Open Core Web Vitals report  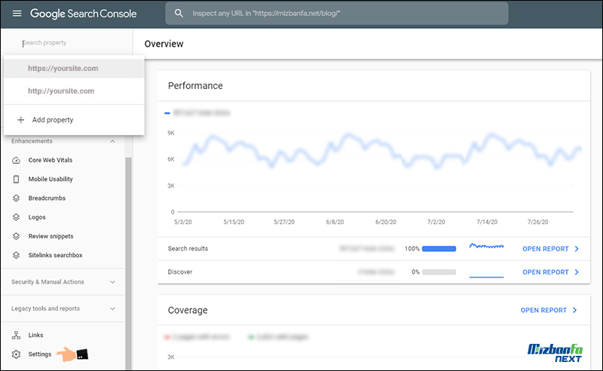pyautogui.click(x=51, y=160)
